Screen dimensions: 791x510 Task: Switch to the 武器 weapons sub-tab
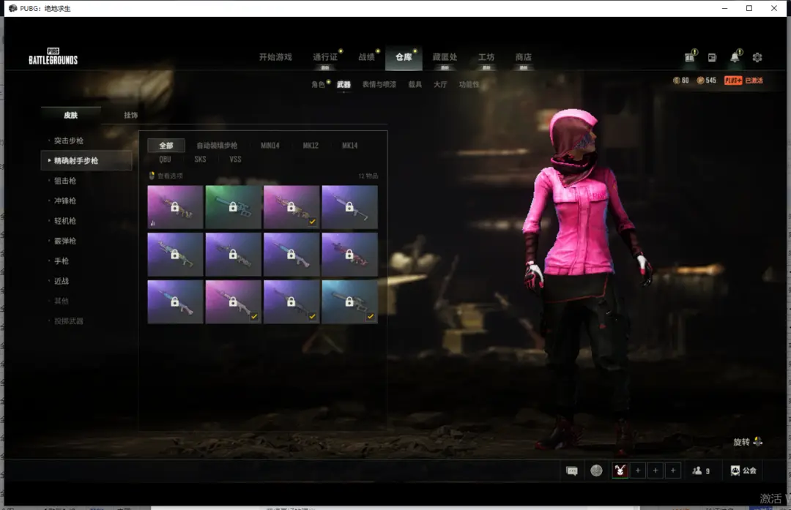coord(343,84)
